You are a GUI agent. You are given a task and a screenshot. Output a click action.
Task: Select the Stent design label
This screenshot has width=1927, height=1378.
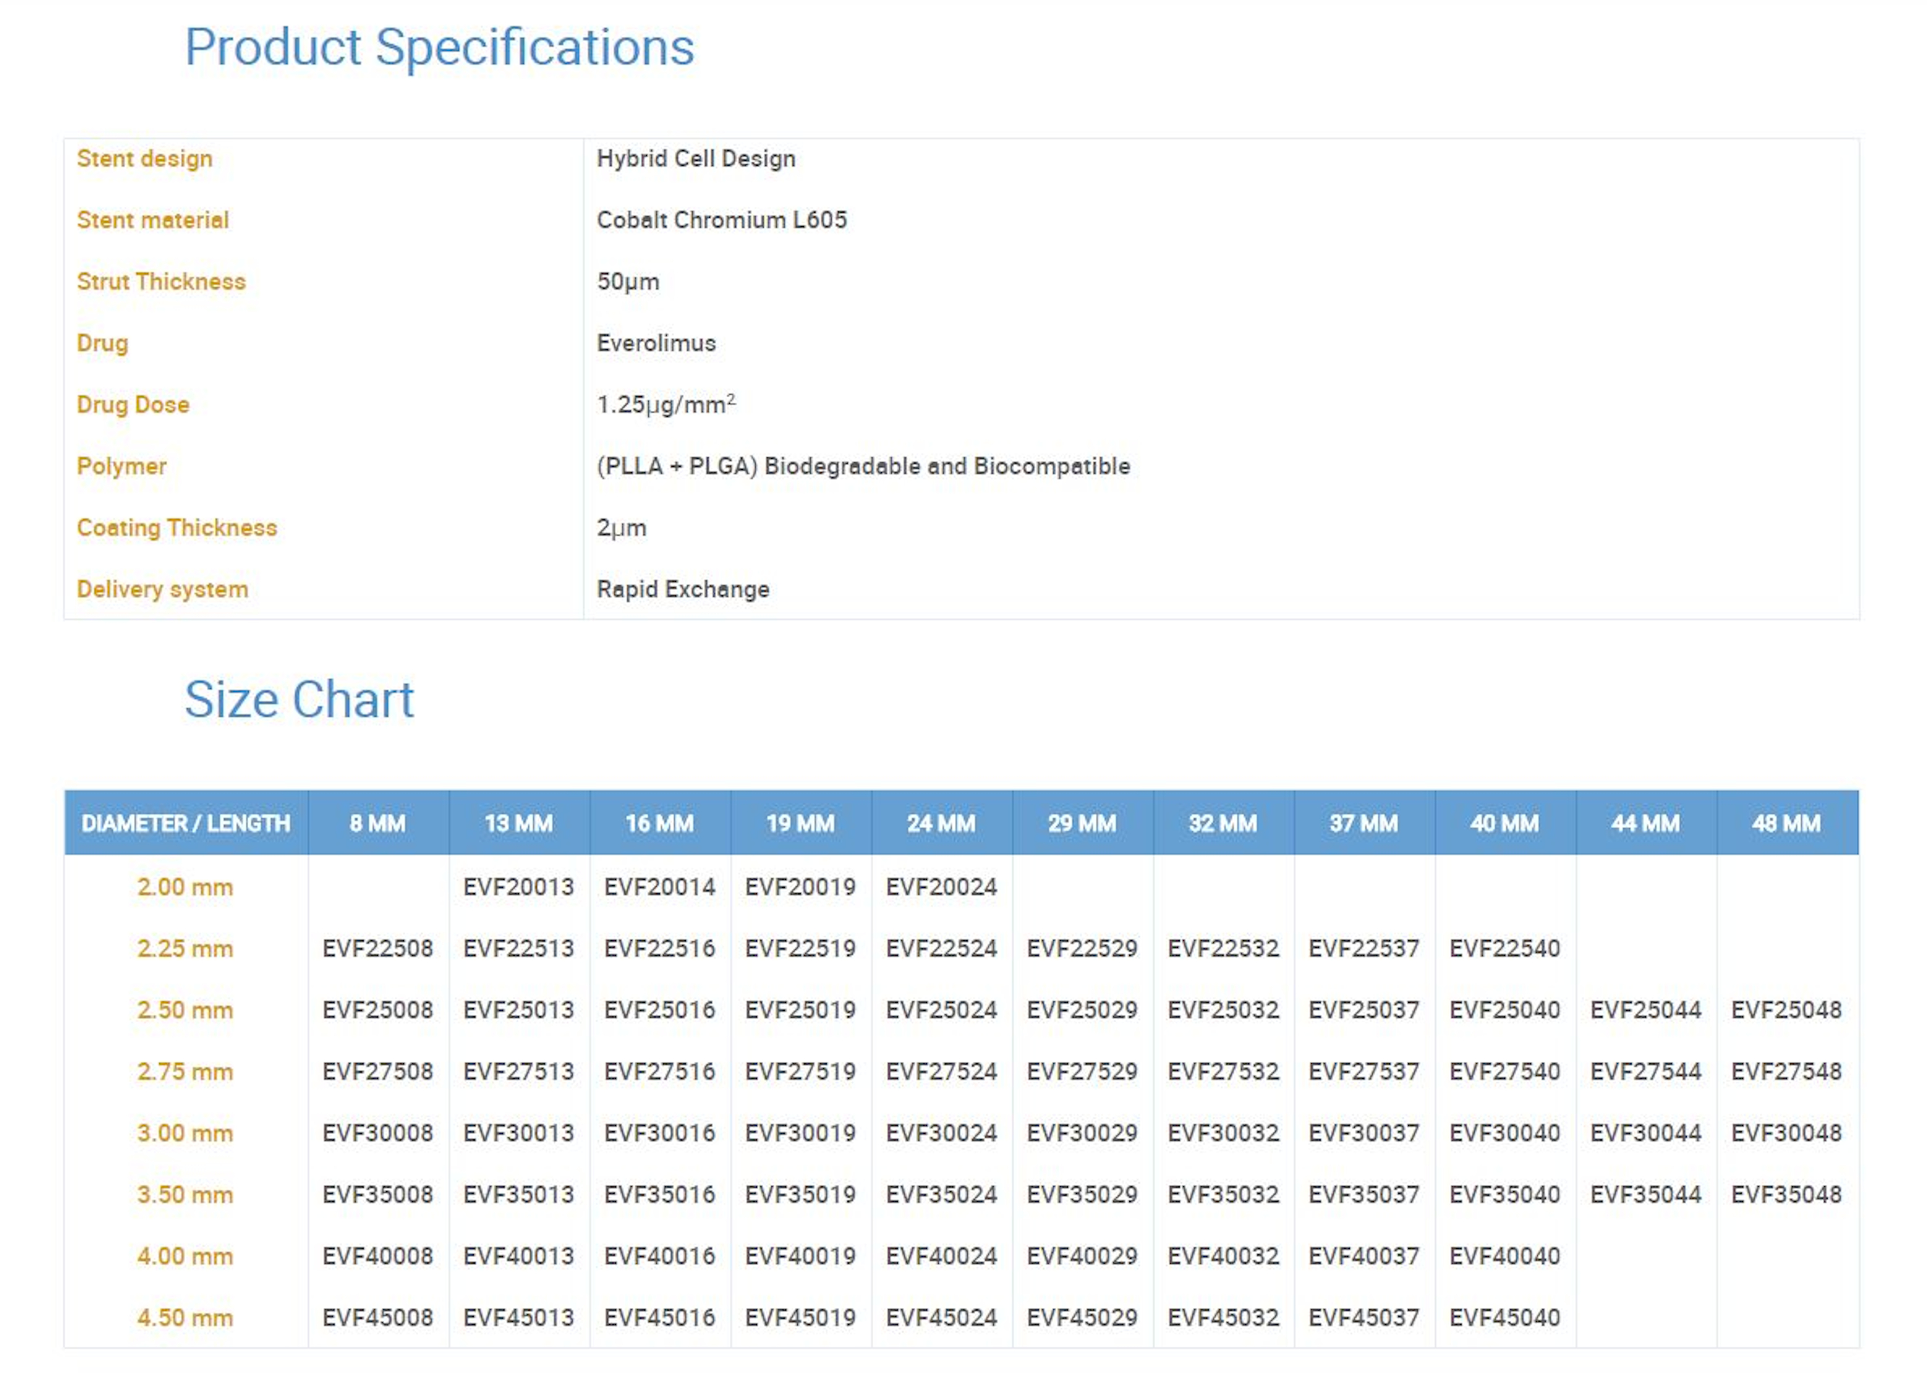coord(144,159)
